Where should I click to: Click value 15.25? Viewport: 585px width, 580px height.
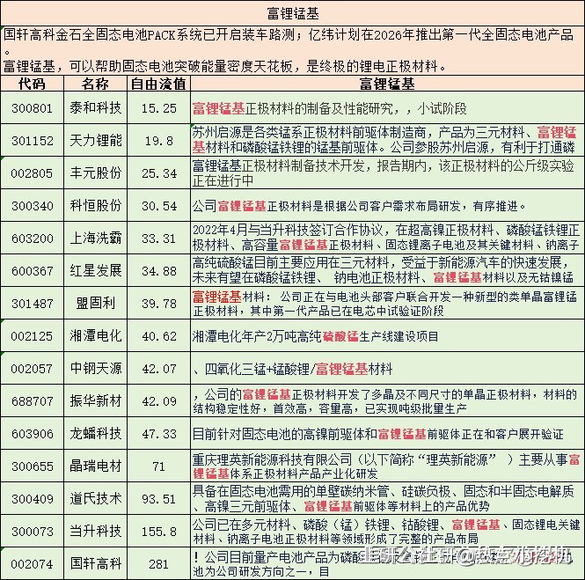coord(159,108)
